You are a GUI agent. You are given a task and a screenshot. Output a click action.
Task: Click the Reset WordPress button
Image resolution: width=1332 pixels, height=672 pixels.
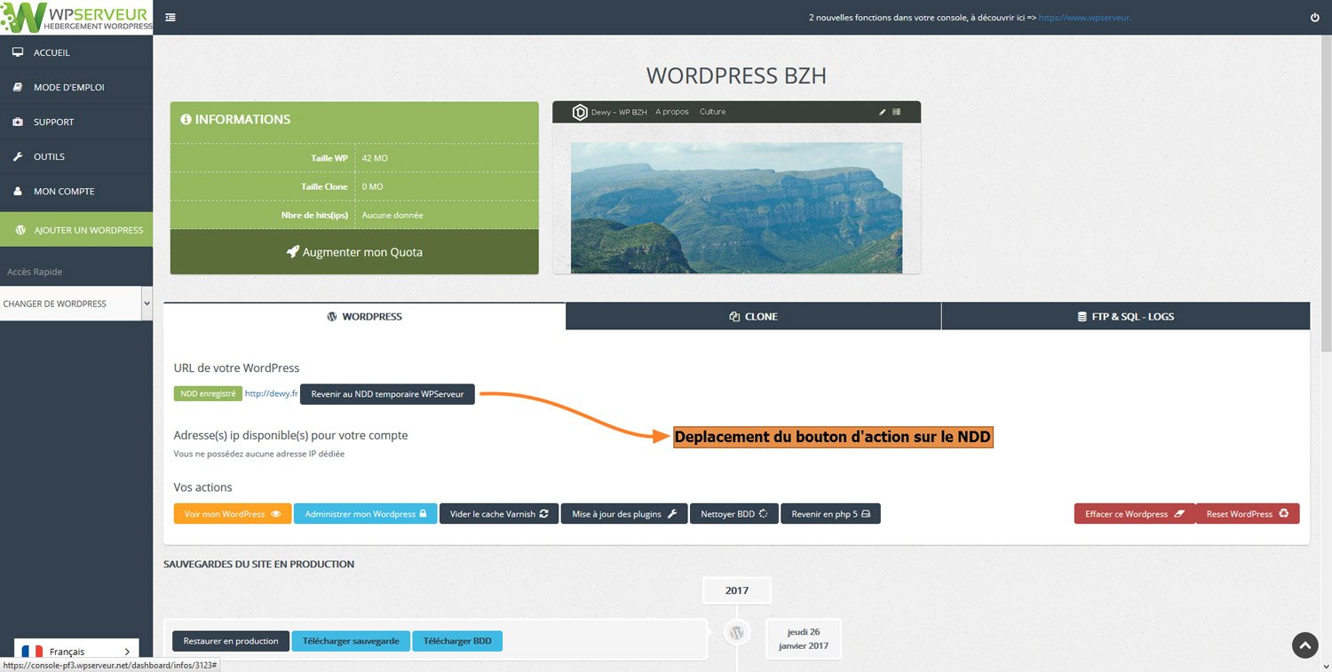tap(1247, 514)
